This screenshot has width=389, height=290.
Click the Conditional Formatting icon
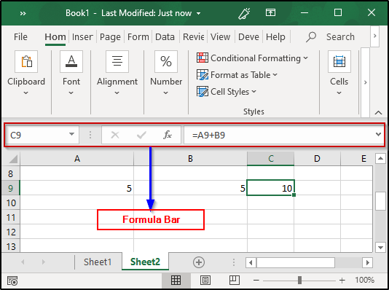203,58
